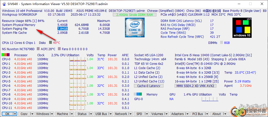Click the L1 Code Cache (2) label
This screenshot has height=117, width=268.
click(x=147, y=68)
